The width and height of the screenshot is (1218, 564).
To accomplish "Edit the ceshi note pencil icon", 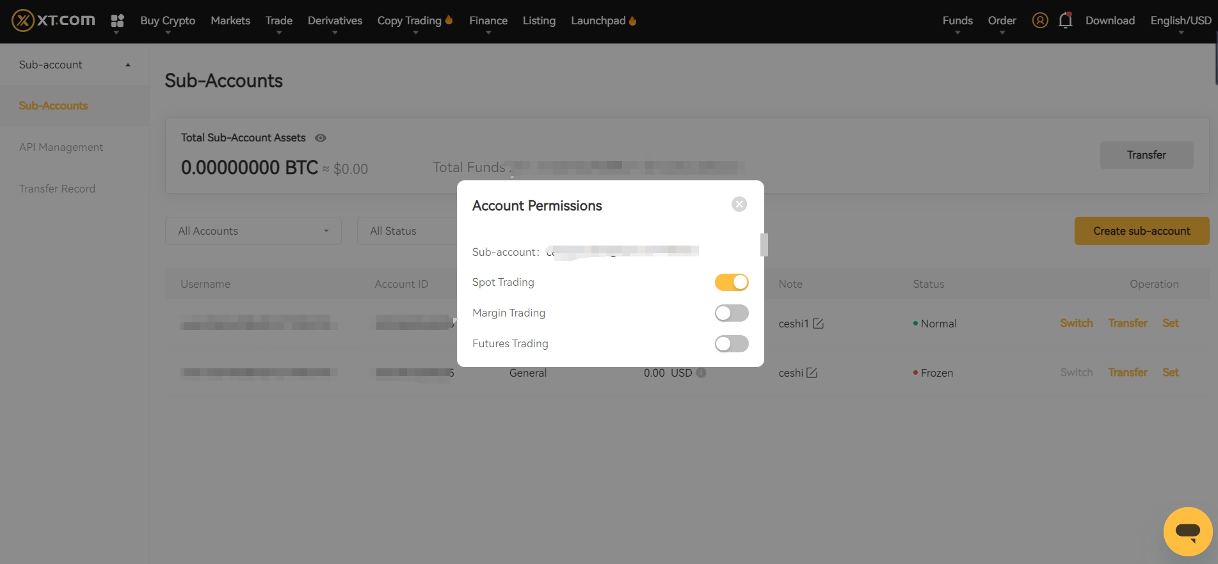I will click(x=812, y=373).
